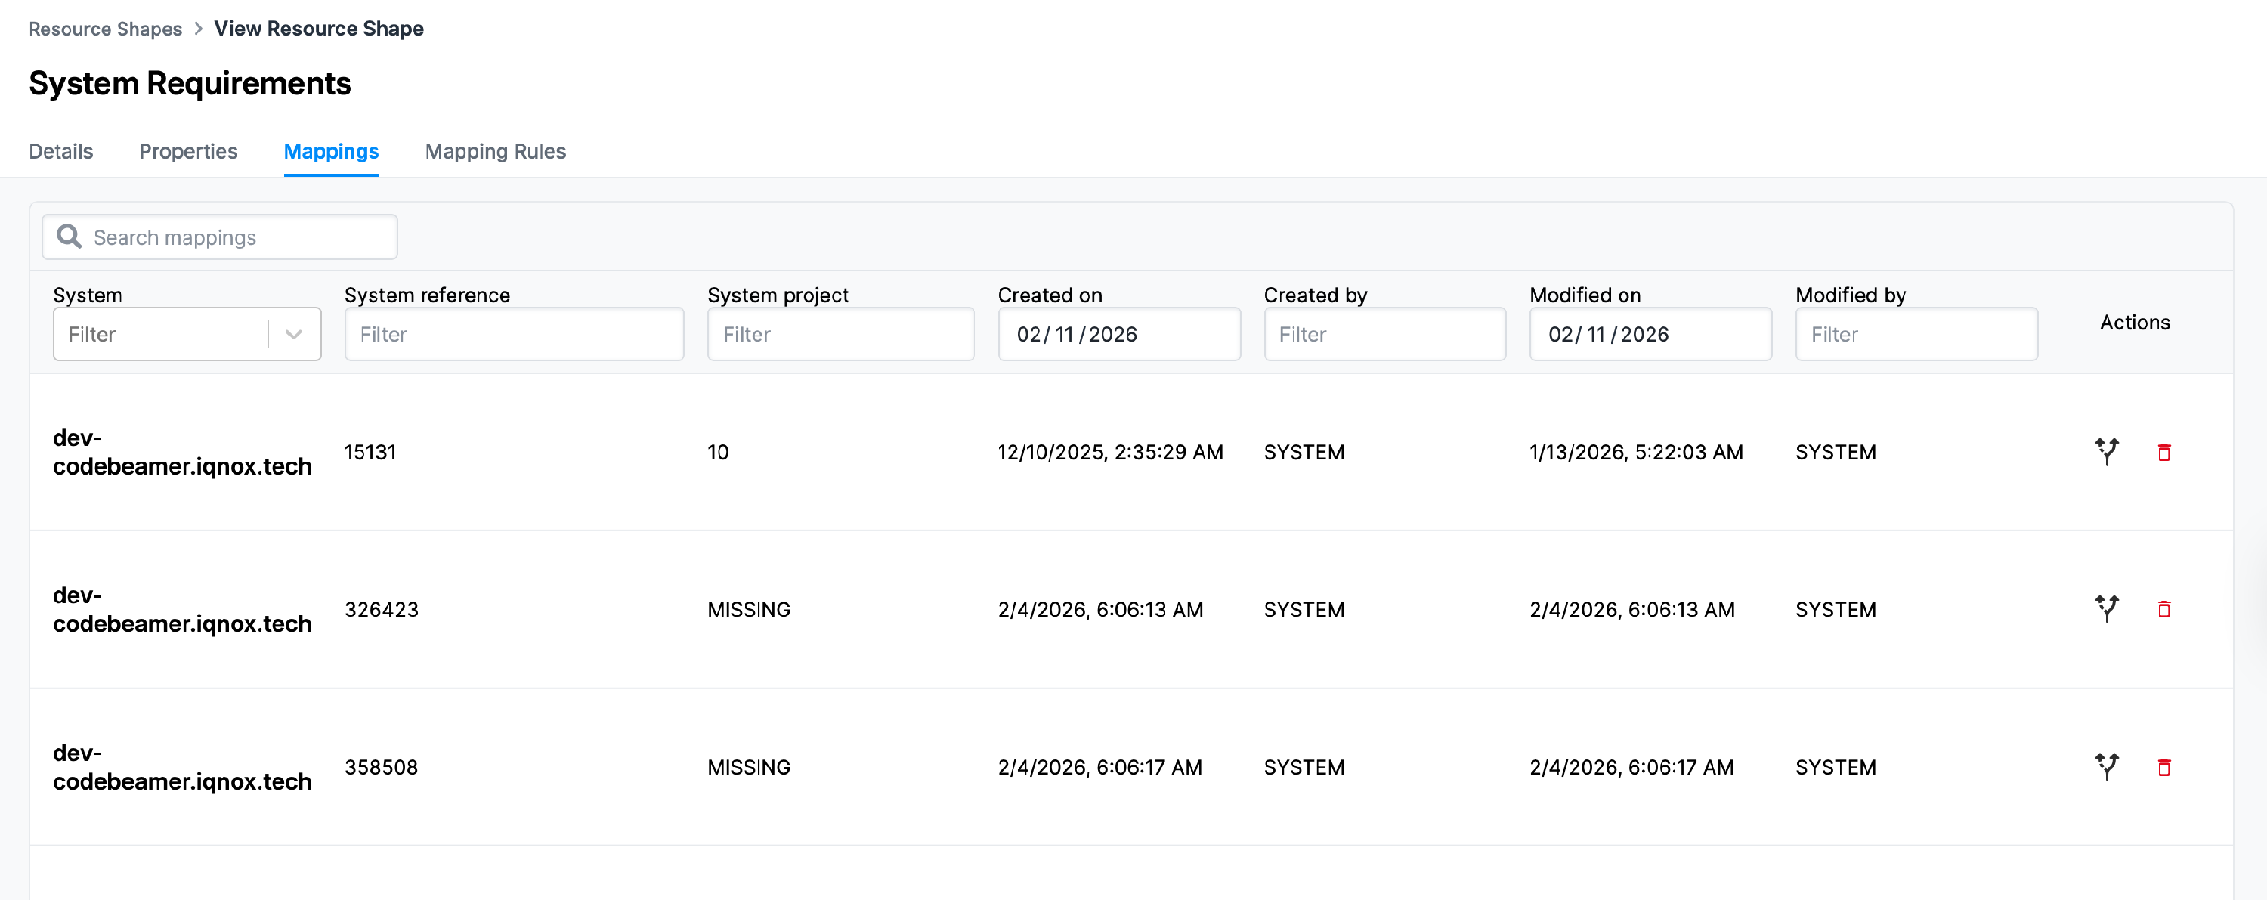The height and width of the screenshot is (900, 2267).
Task: Select the Mappings tab
Action: [x=331, y=151]
